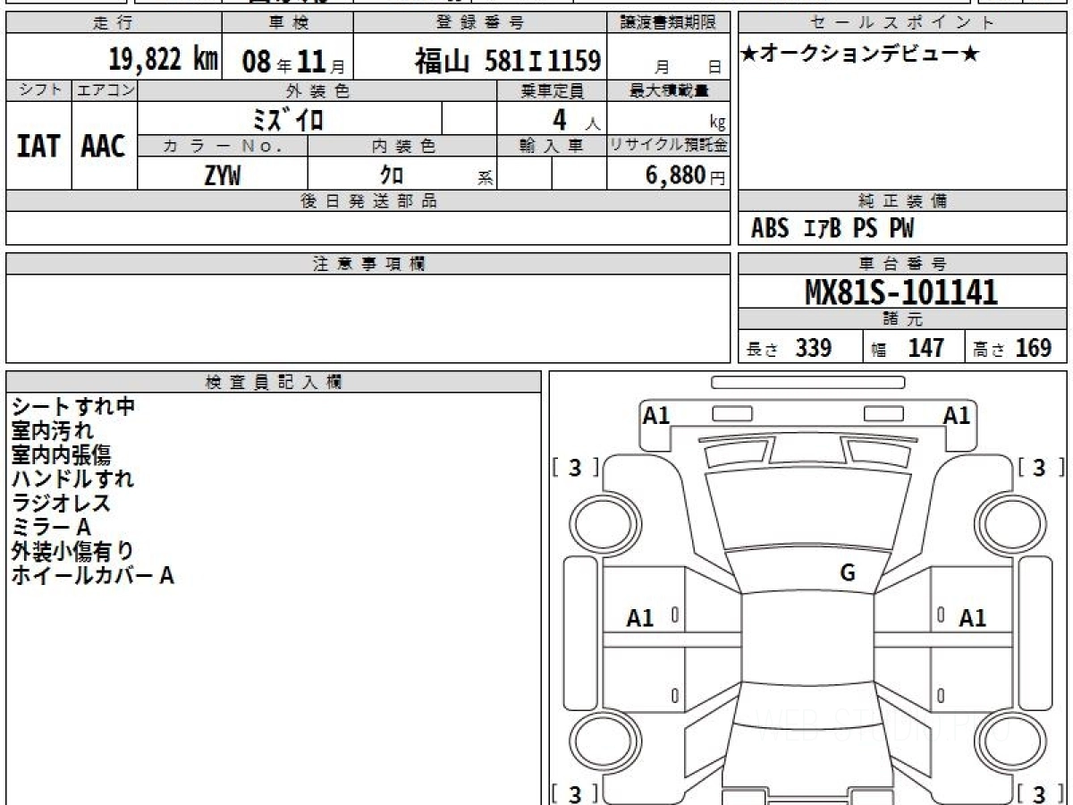
Task: Select registration number 福山 581 1159
Action: click(507, 61)
